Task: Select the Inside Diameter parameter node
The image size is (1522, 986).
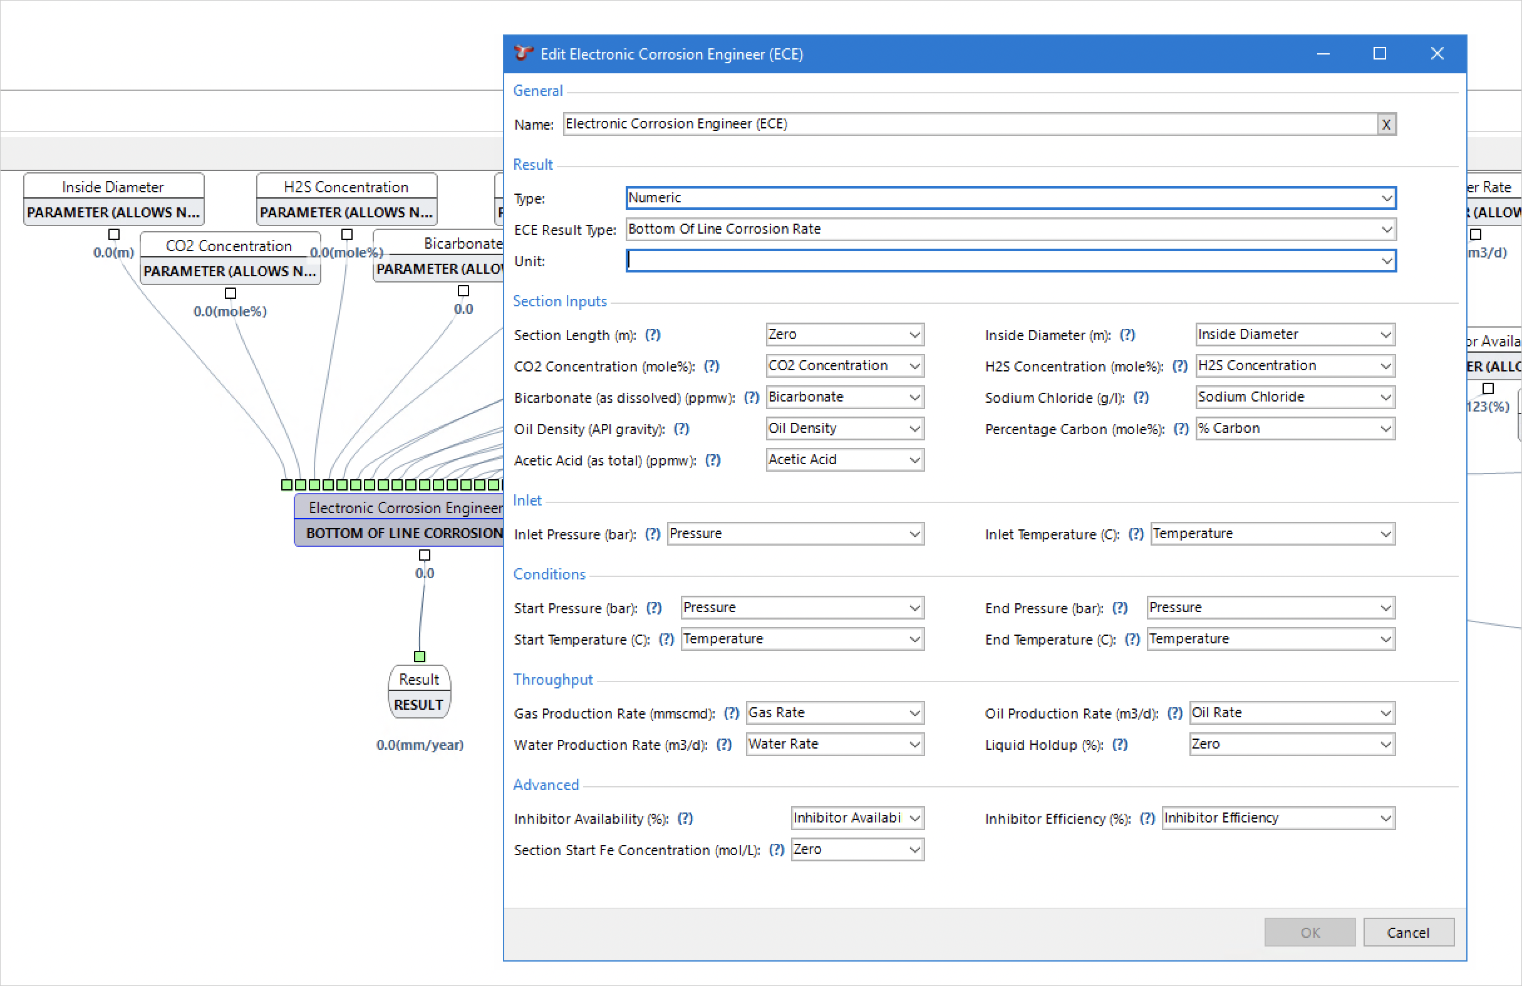Action: click(113, 199)
